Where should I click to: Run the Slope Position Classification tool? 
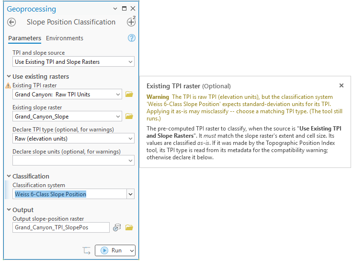(x=112, y=250)
